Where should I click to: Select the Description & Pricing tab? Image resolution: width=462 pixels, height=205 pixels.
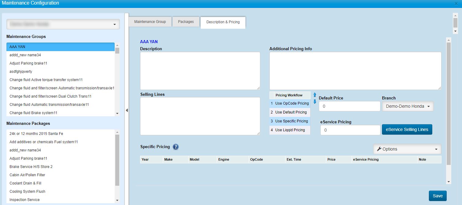click(x=223, y=22)
